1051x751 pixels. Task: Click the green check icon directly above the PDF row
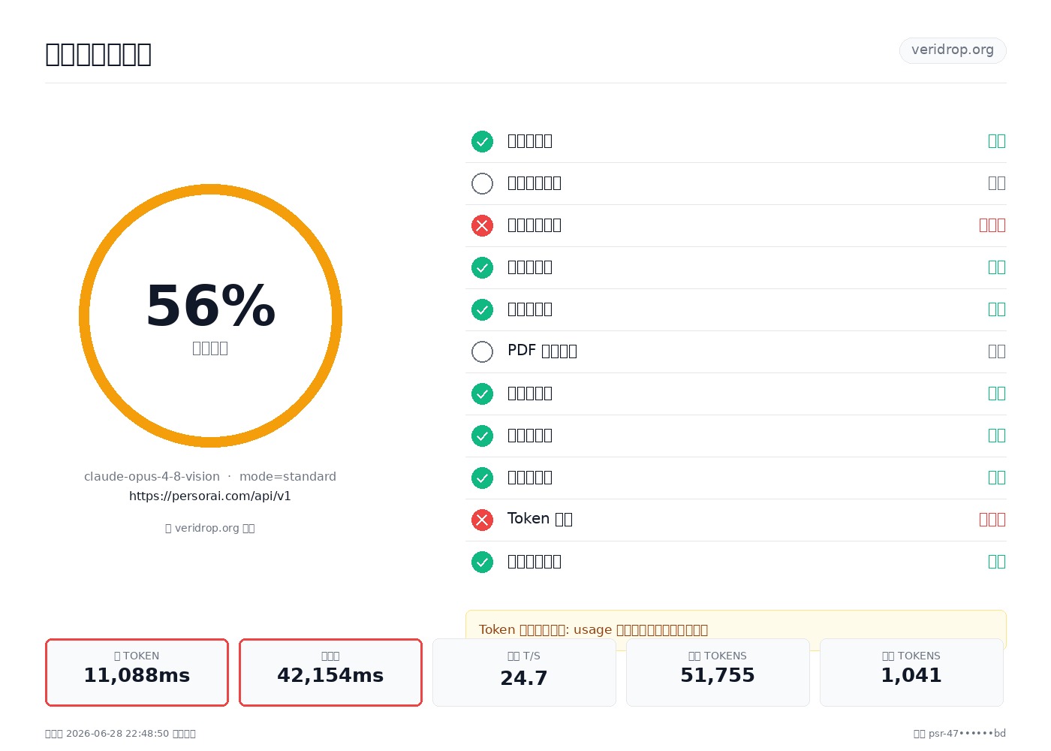[x=482, y=309]
